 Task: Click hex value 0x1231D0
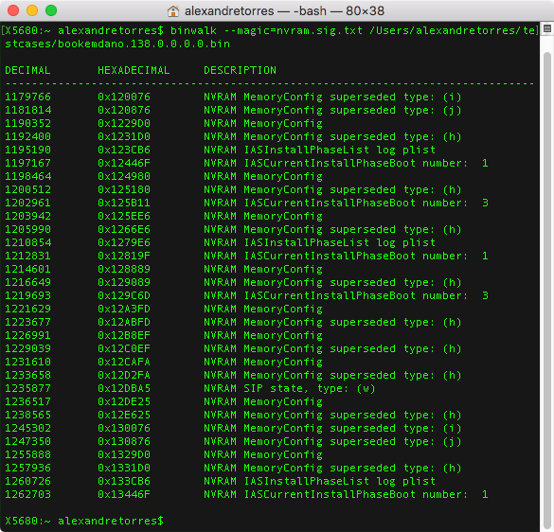coord(124,136)
